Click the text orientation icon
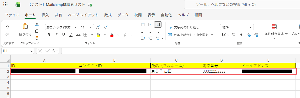Image resolution: width=300 pixels, height=98 pixels. (x=158, y=38)
